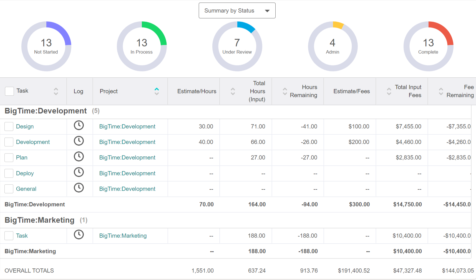476x280 pixels.
Task: Open the Plan task link
Action: click(x=22, y=157)
